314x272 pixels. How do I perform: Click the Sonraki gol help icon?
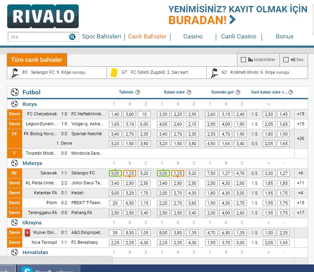point(238,92)
